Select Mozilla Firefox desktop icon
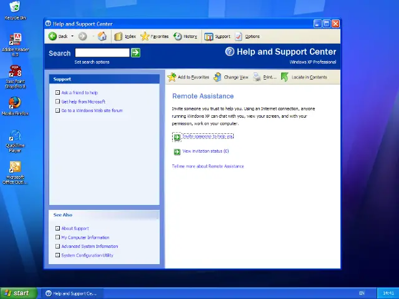 pos(15,107)
